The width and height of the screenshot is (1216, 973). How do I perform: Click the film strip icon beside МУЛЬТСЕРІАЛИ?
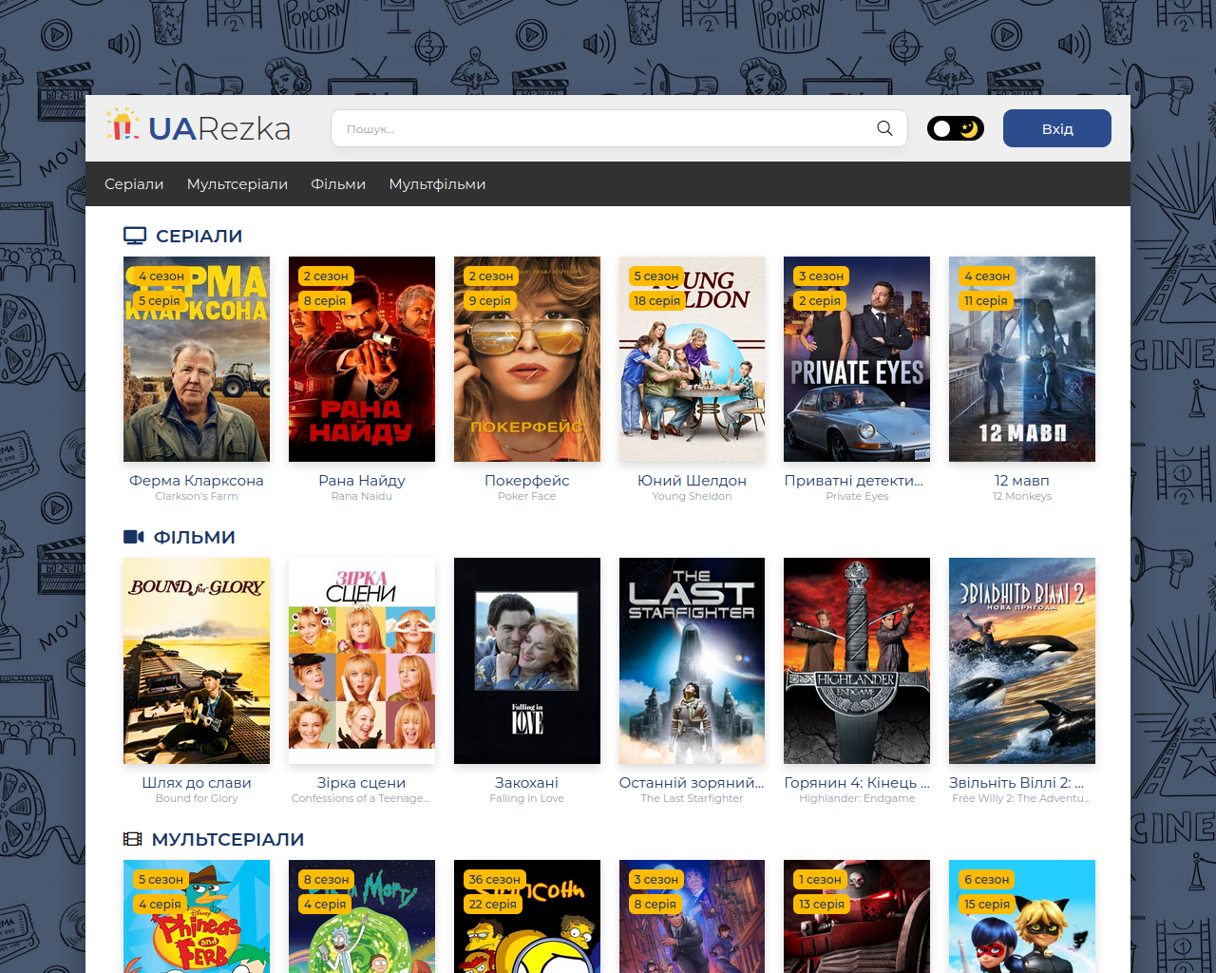(133, 839)
